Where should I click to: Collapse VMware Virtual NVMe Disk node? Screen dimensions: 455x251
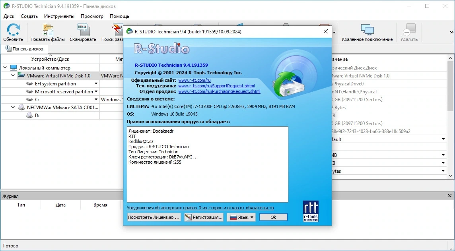click(x=13, y=75)
